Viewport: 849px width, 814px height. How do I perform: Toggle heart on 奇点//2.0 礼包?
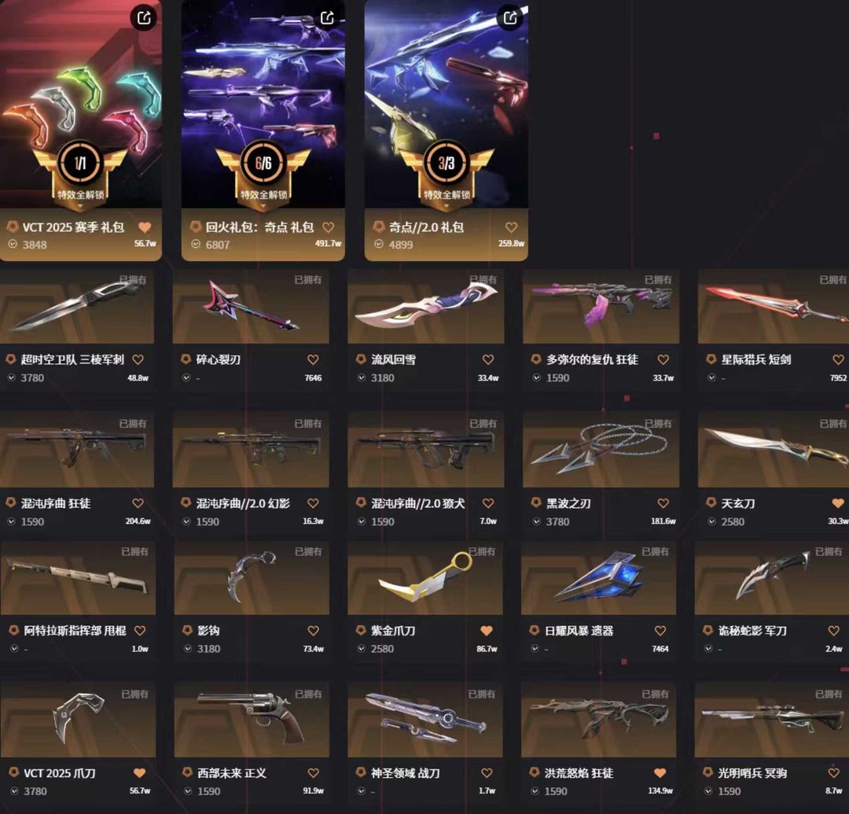511,227
